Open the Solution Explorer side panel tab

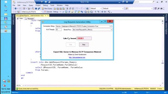point(166,28)
